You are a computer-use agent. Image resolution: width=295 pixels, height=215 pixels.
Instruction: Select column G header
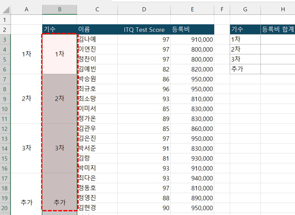click(245, 9)
